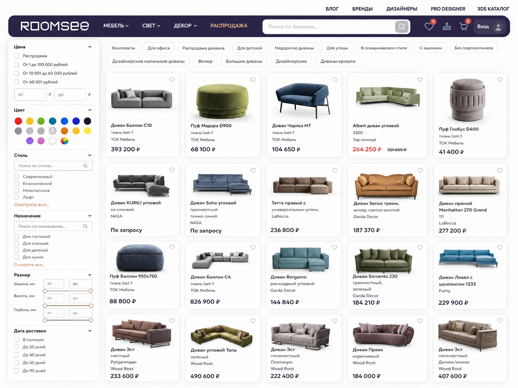The width and height of the screenshot is (518, 388).
Task: Favorite Manhattan 270 Grand heart
Action: pos(499,171)
